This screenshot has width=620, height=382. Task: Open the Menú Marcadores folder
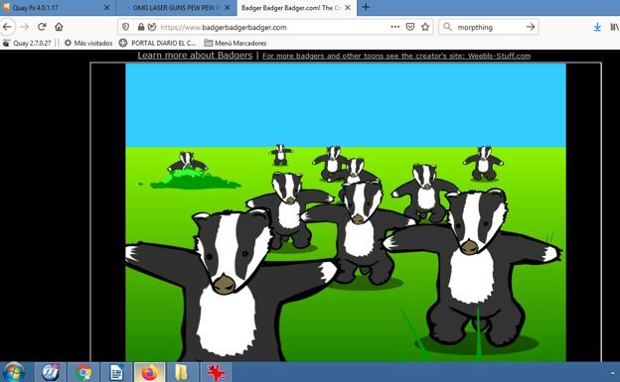[x=235, y=43]
